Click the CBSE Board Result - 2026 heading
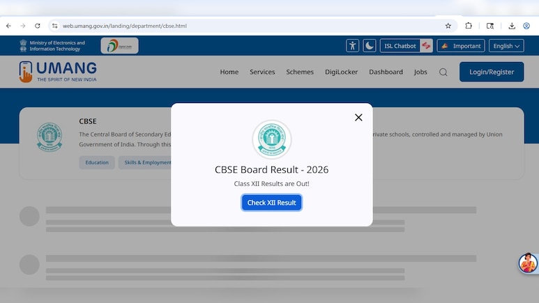539x303 pixels. tap(271, 170)
